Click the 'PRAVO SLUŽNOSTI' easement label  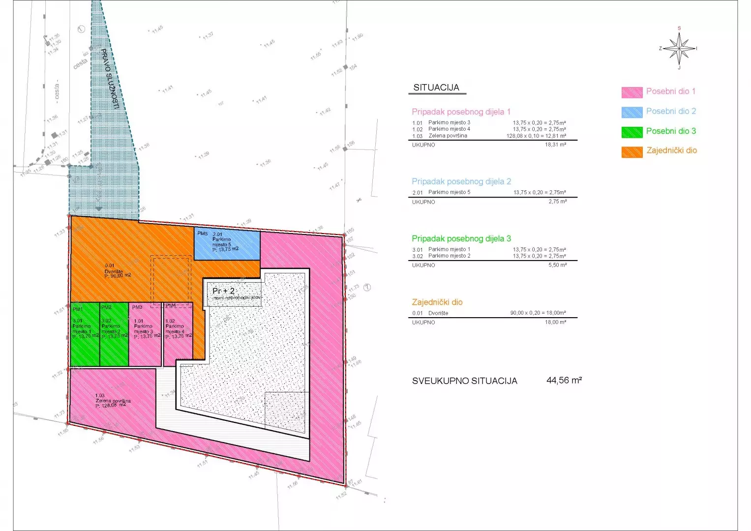point(110,79)
